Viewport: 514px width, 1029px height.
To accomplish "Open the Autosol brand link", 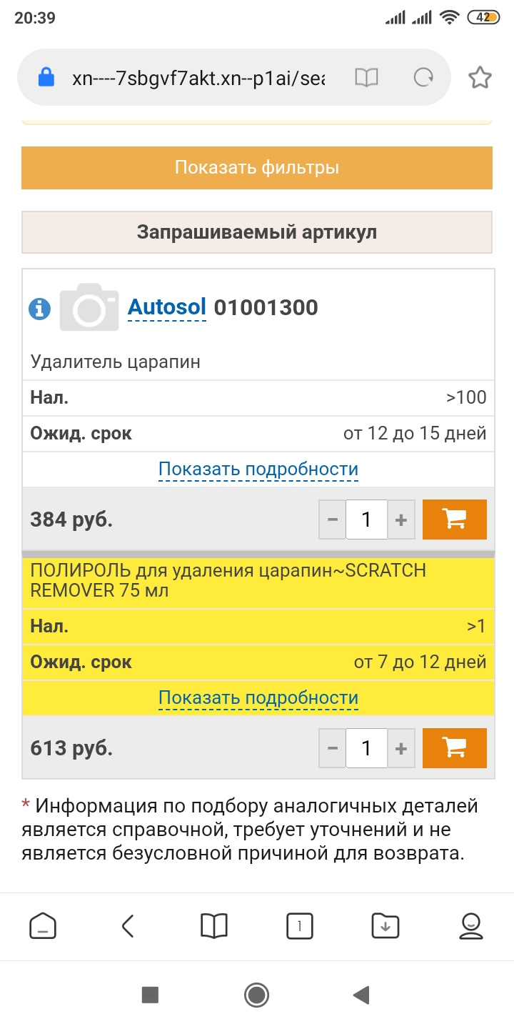I will coord(166,308).
